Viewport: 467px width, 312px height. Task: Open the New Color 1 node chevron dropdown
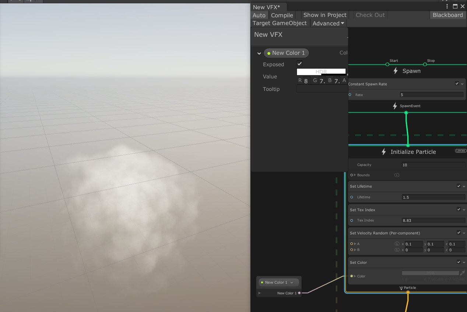click(x=292, y=283)
